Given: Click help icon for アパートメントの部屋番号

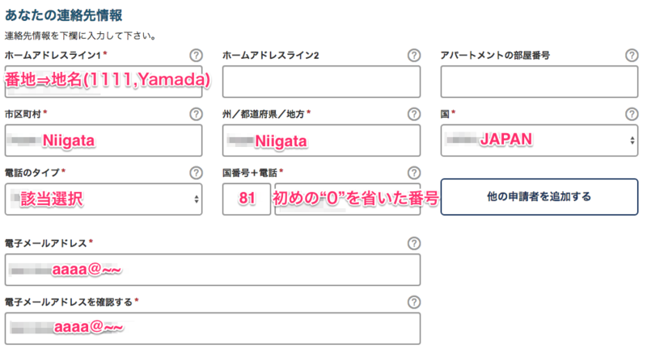Looking at the screenshot, I should click(632, 55).
